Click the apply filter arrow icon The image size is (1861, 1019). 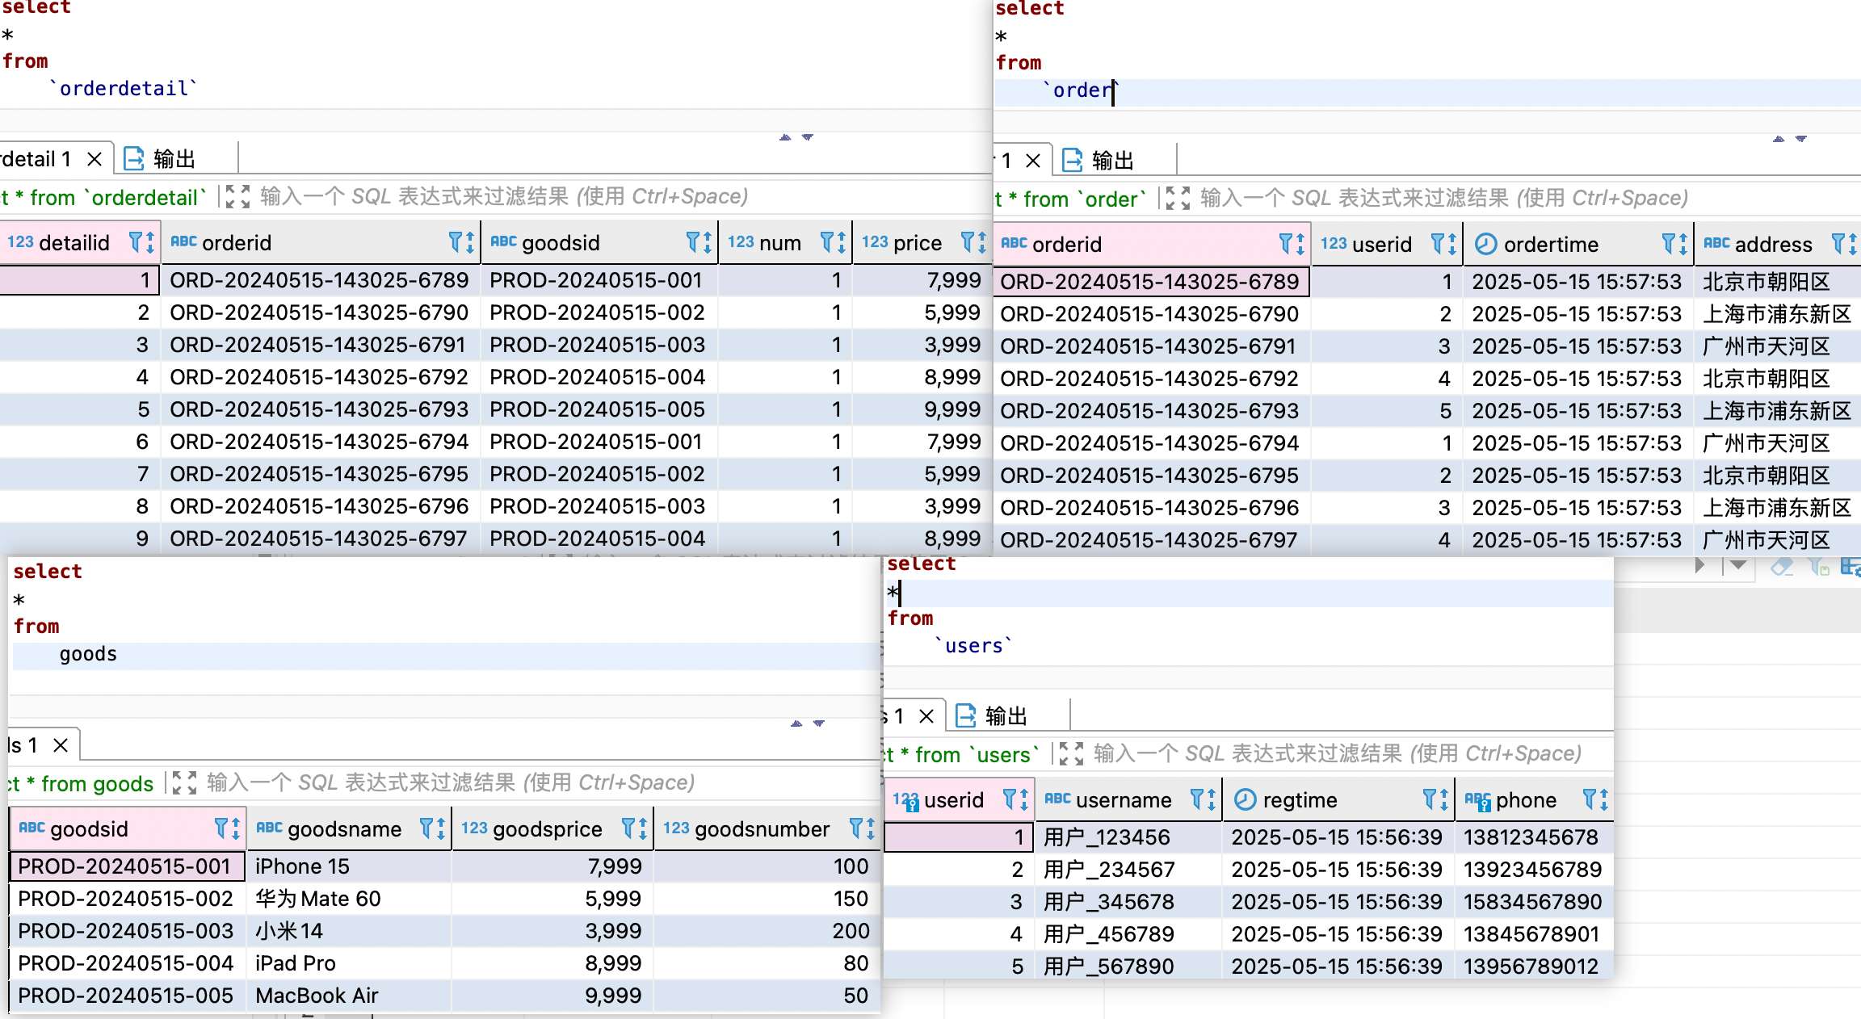tap(1699, 565)
